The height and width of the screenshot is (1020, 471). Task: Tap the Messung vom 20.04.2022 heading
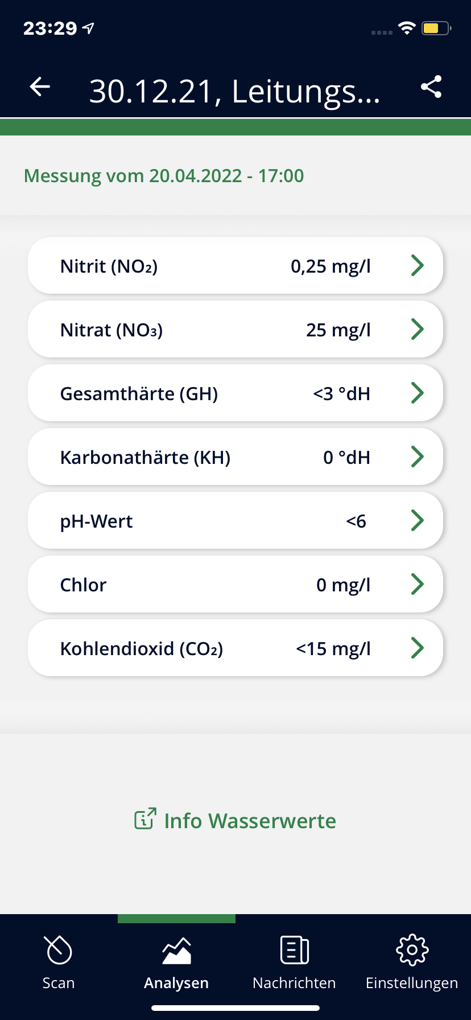(164, 176)
